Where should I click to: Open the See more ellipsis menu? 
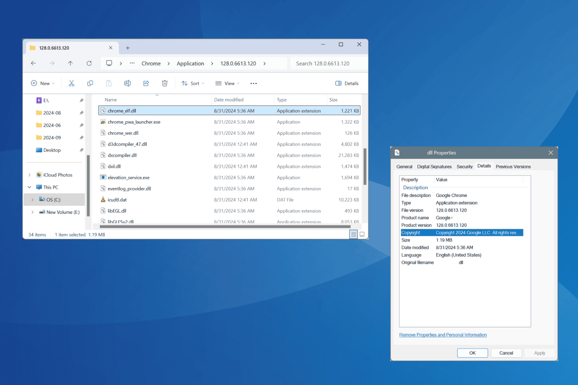254,83
